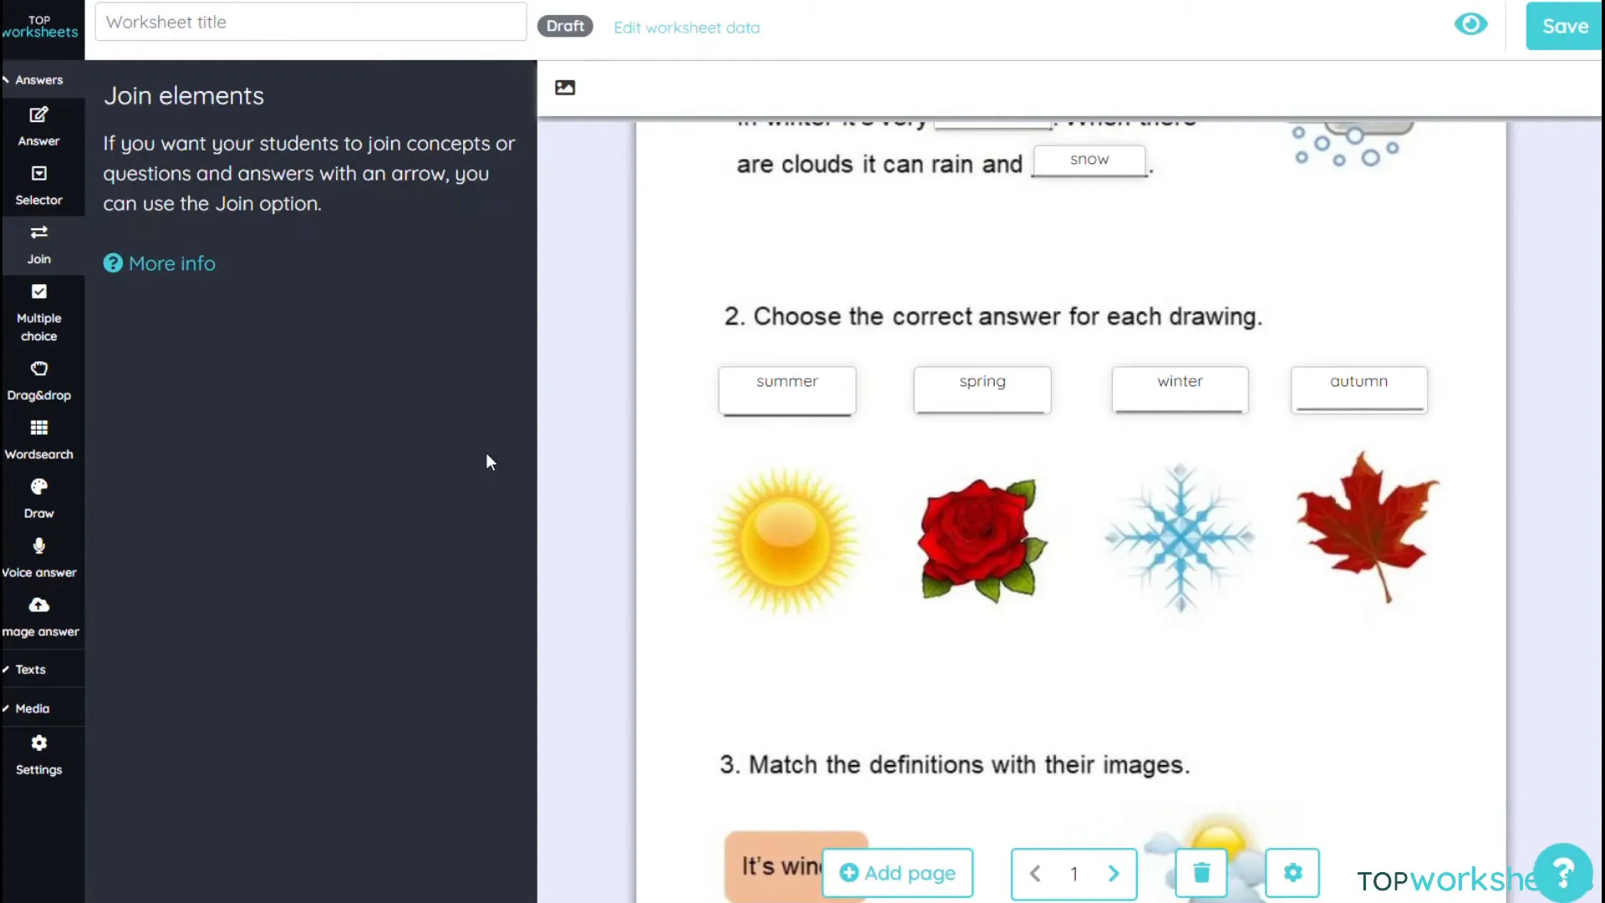Toggle worksheet preview eye icon
Viewport: 1605px width, 903px height.
1471,25
